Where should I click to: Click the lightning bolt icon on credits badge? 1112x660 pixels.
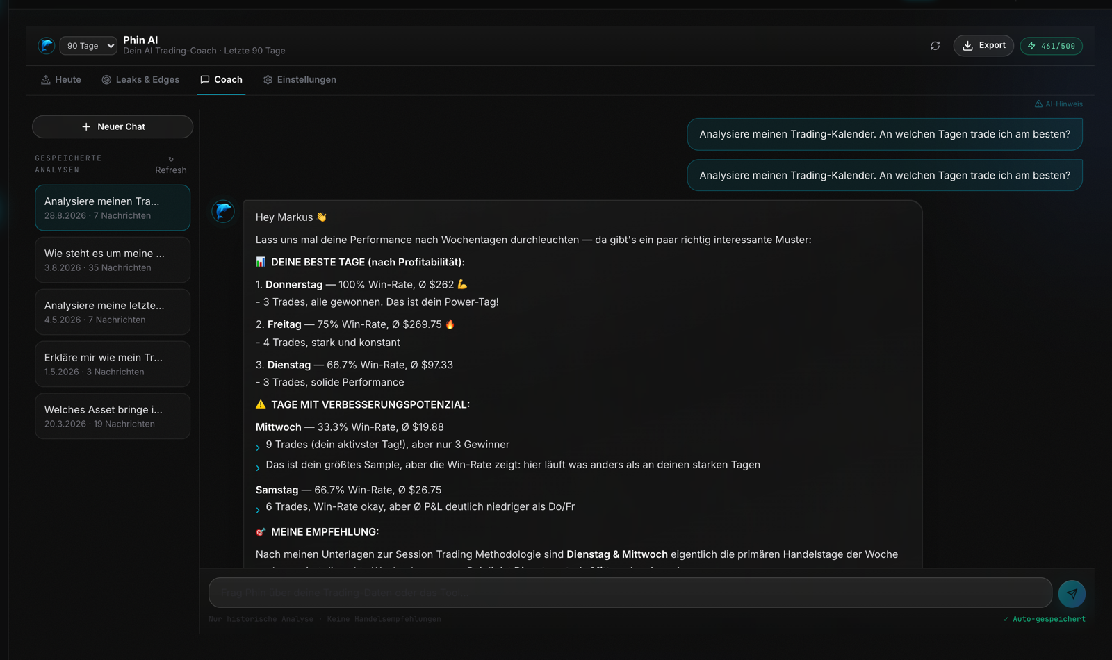[1031, 46]
